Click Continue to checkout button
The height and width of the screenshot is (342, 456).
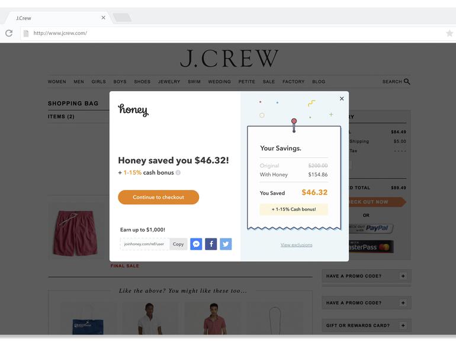pos(159,197)
